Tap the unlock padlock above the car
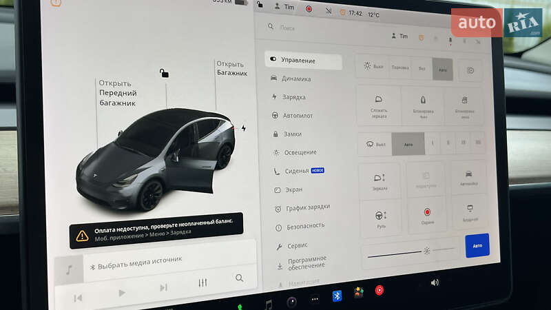 [x=164, y=73]
